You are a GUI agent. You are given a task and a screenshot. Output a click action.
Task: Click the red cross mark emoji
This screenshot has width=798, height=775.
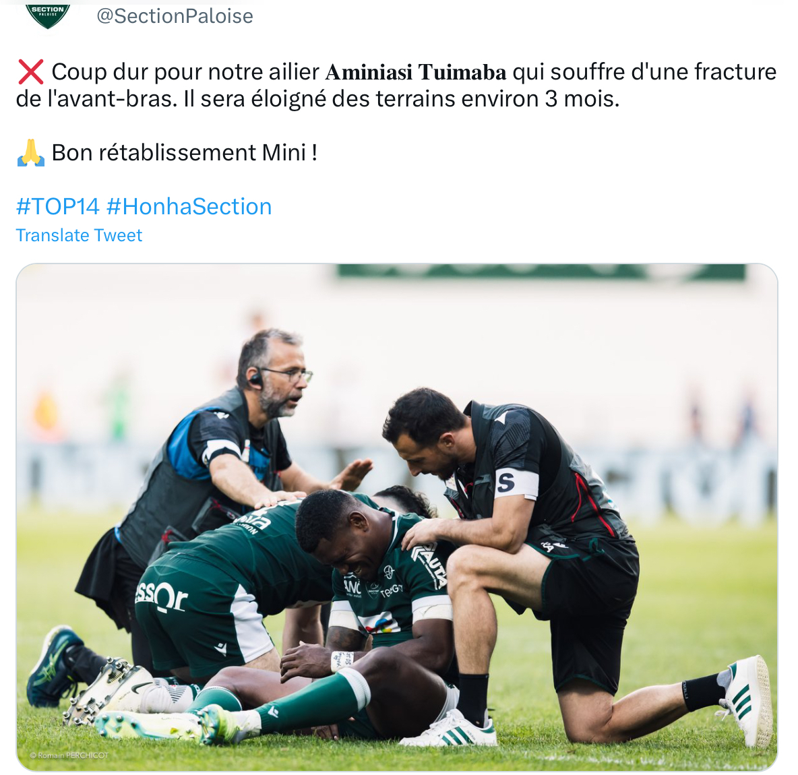[x=30, y=71]
